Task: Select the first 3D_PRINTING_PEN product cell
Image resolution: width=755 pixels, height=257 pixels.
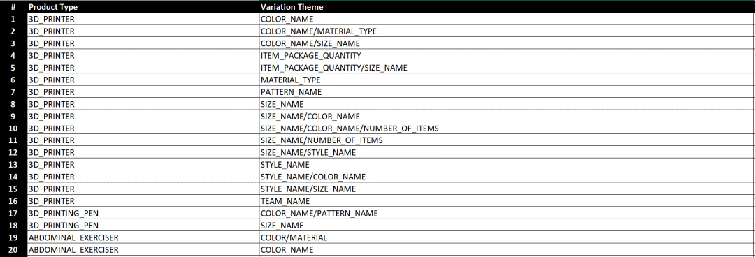Action: [143, 213]
